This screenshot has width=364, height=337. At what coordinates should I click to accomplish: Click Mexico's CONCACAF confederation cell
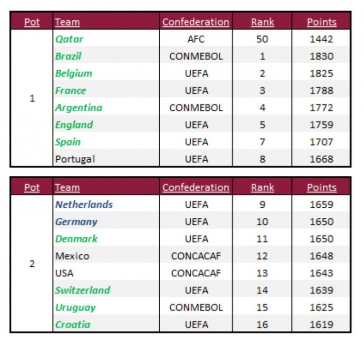coord(196,256)
